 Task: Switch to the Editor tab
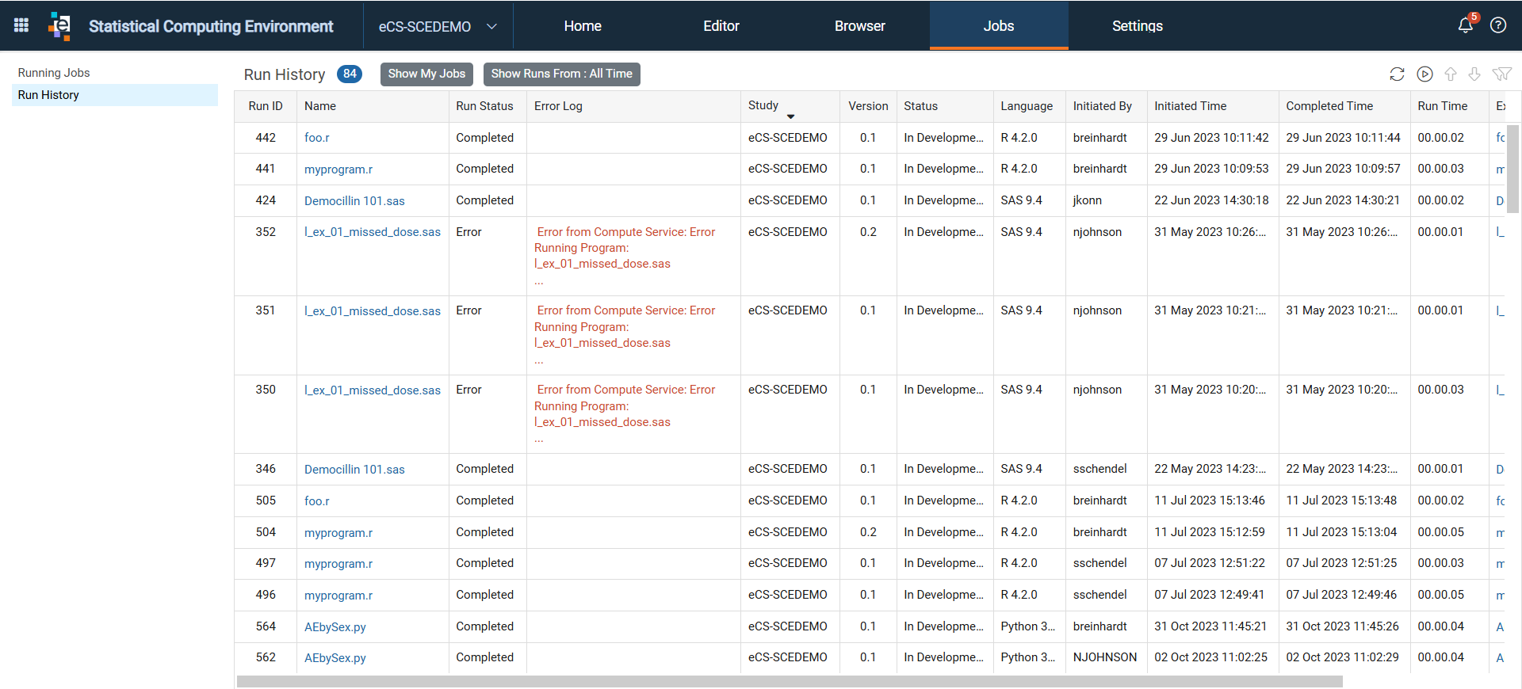click(721, 26)
